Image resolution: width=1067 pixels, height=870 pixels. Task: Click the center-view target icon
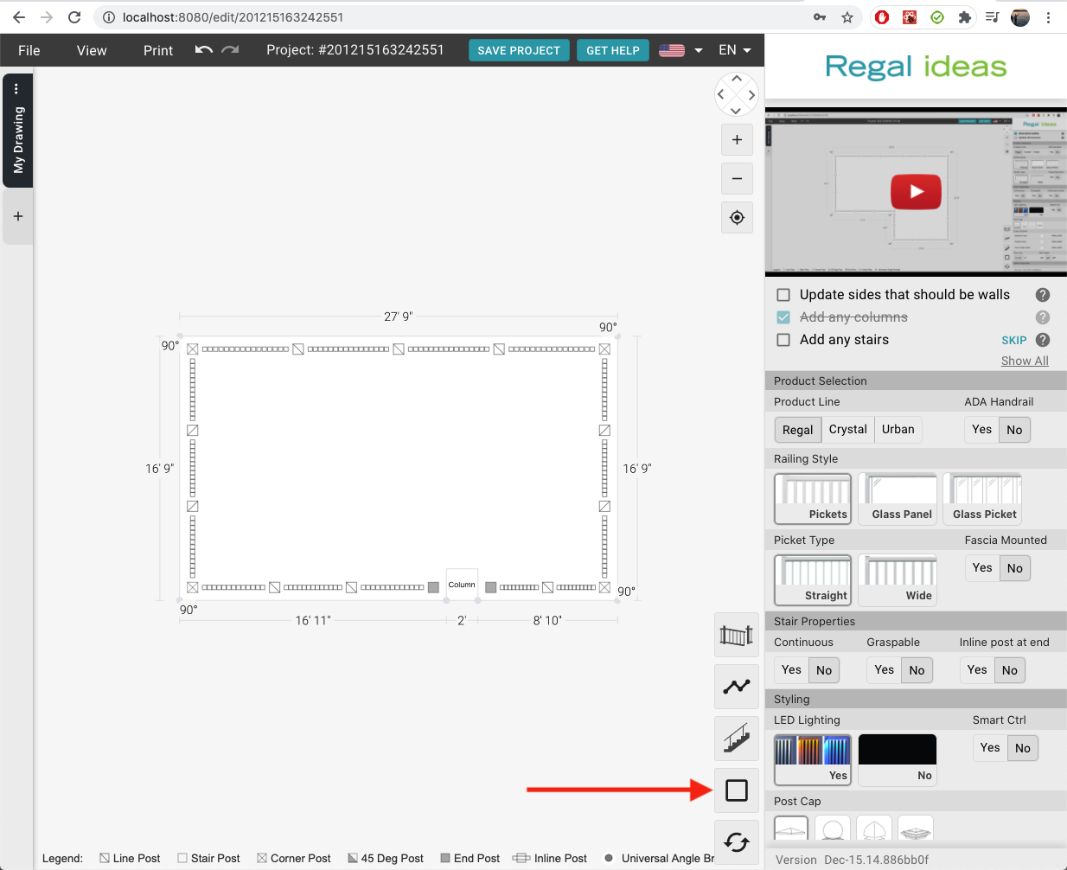pyautogui.click(x=736, y=217)
